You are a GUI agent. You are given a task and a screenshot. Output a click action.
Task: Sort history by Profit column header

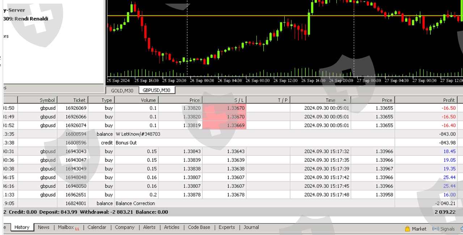tap(449, 100)
